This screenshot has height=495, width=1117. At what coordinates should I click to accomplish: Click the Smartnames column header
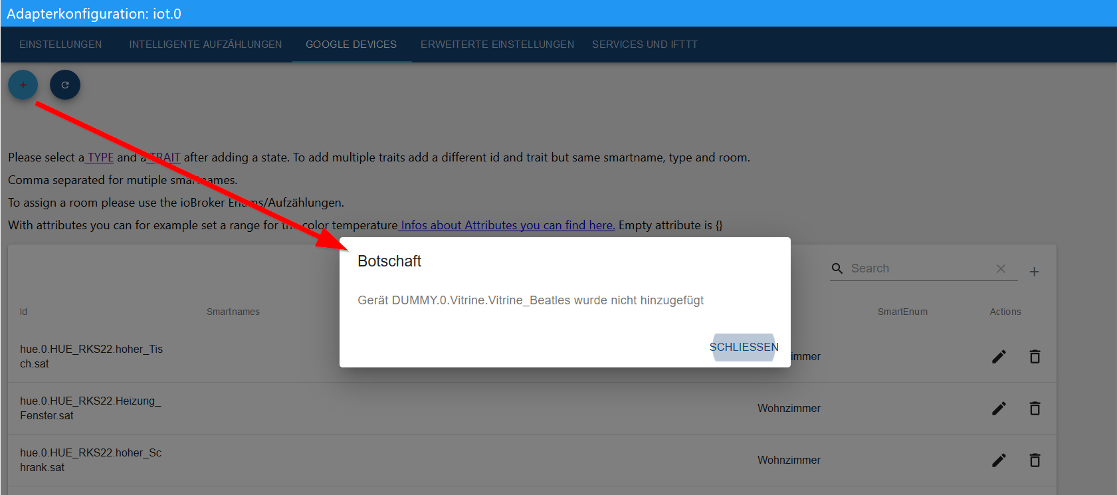point(233,312)
